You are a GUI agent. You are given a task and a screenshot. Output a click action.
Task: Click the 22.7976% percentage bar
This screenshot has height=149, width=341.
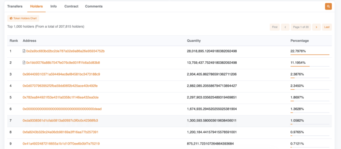[310, 55]
